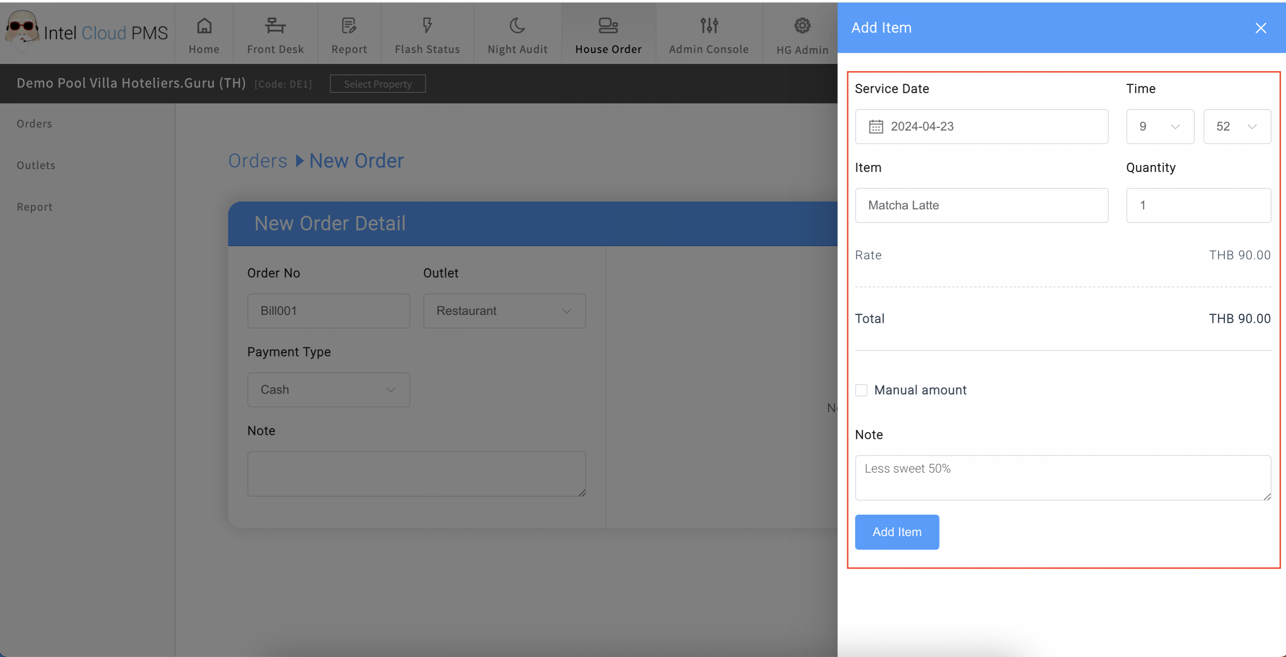
Task: Open Admin Console sliders icon
Action: 708,25
